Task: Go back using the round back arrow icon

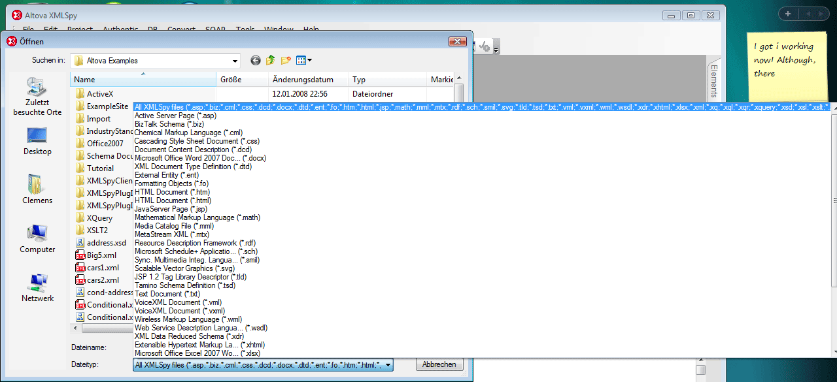Action: pyautogui.click(x=255, y=61)
